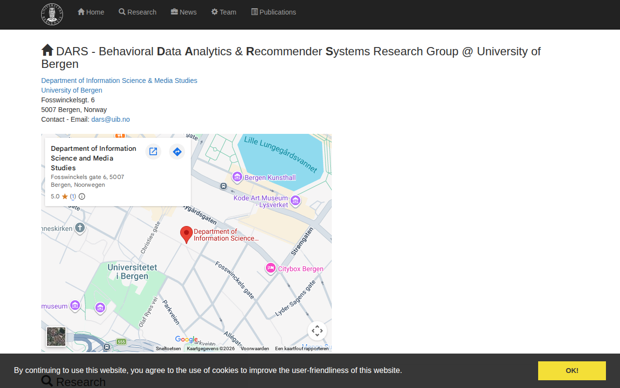Open larger map view icon
Viewport: 620px width, 388px height.
(153, 152)
